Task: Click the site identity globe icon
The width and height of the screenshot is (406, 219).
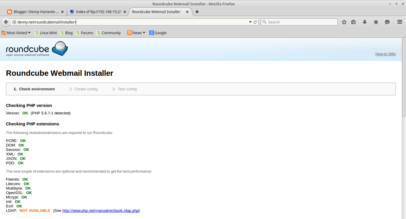Action: [x=14, y=22]
